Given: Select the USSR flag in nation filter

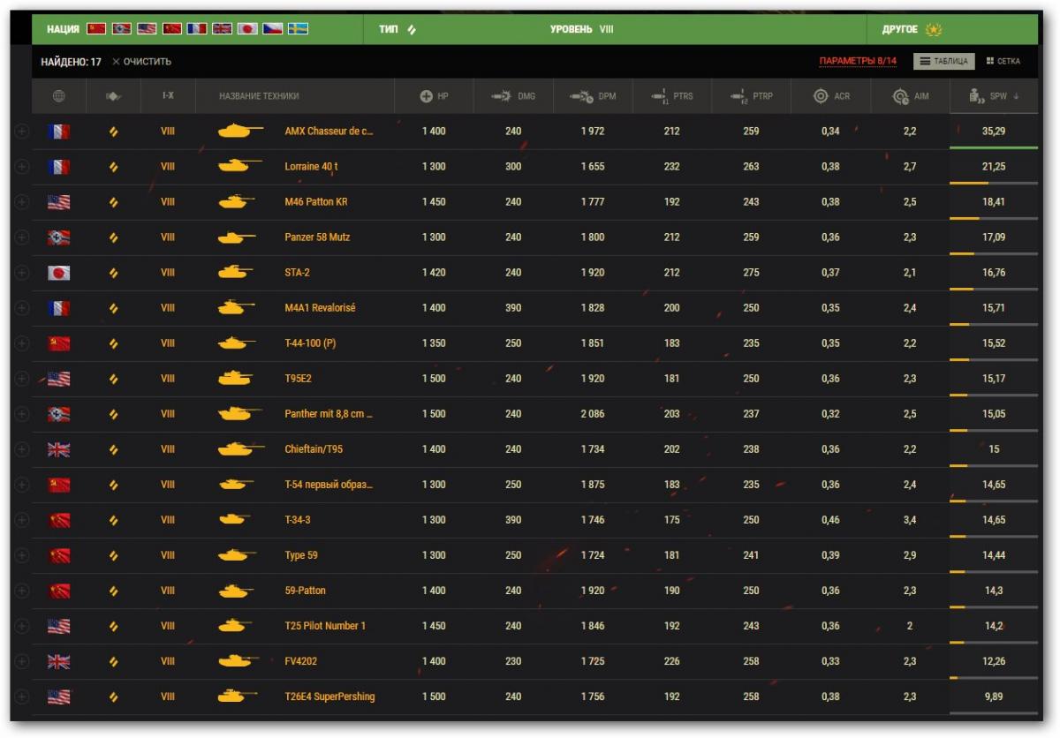Looking at the screenshot, I should 96,29.
